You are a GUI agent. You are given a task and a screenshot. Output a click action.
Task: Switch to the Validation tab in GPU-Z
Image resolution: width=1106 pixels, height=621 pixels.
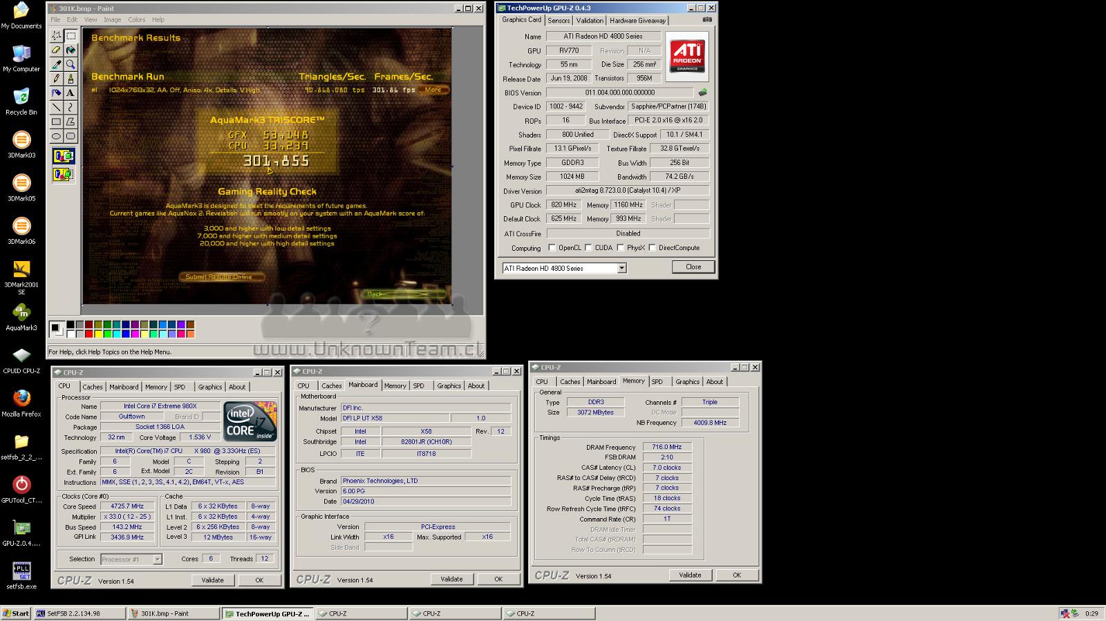[590, 21]
